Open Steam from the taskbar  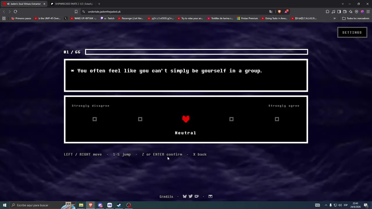[119, 205]
